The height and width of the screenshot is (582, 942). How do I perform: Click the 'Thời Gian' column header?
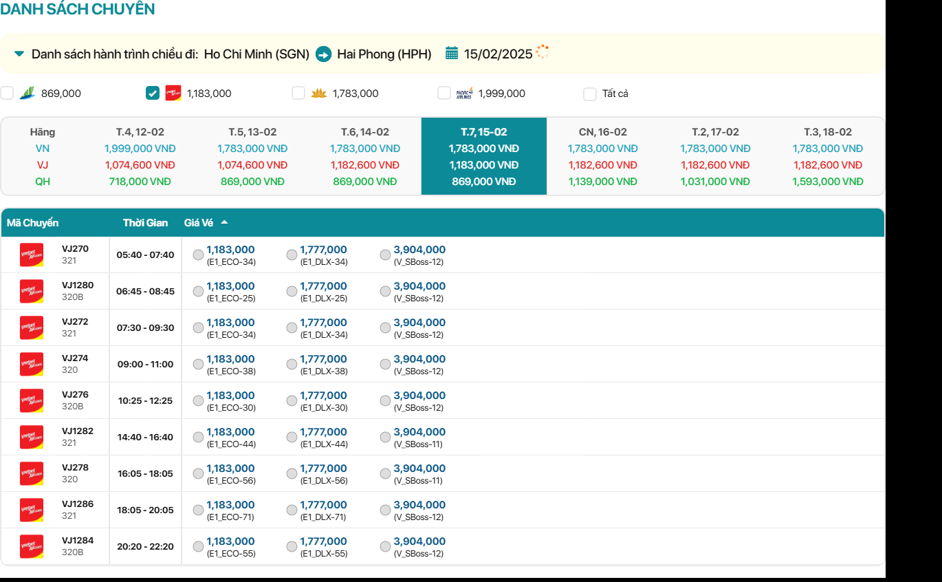tap(145, 223)
